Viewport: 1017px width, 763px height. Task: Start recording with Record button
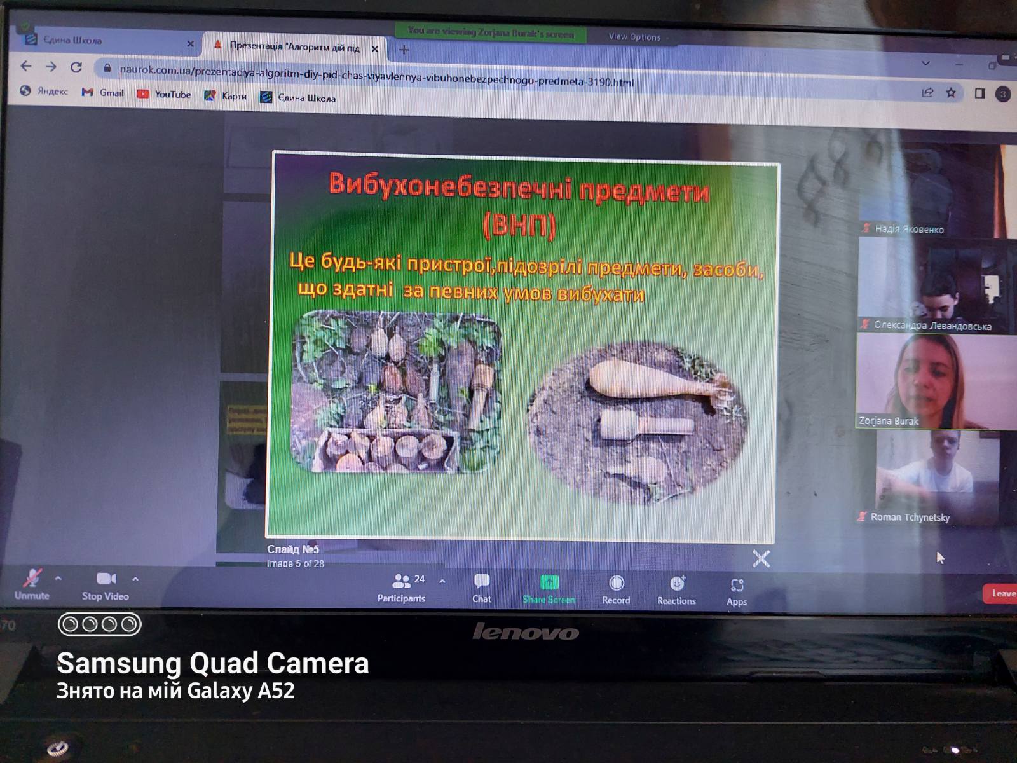(x=616, y=590)
